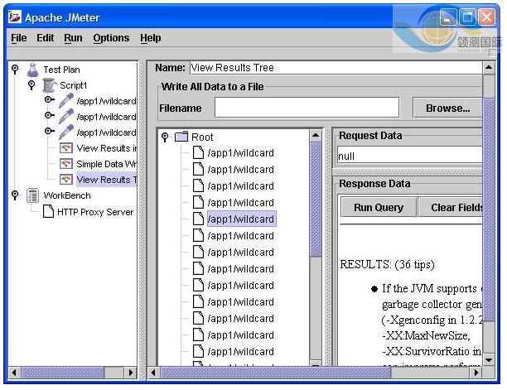This screenshot has height=390, width=507.
Task: Click page icon of result directly below Root
Action: [198, 152]
